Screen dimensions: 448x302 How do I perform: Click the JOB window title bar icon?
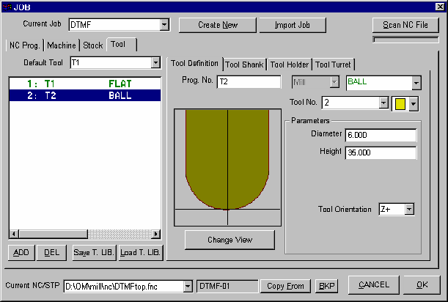point(7,6)
